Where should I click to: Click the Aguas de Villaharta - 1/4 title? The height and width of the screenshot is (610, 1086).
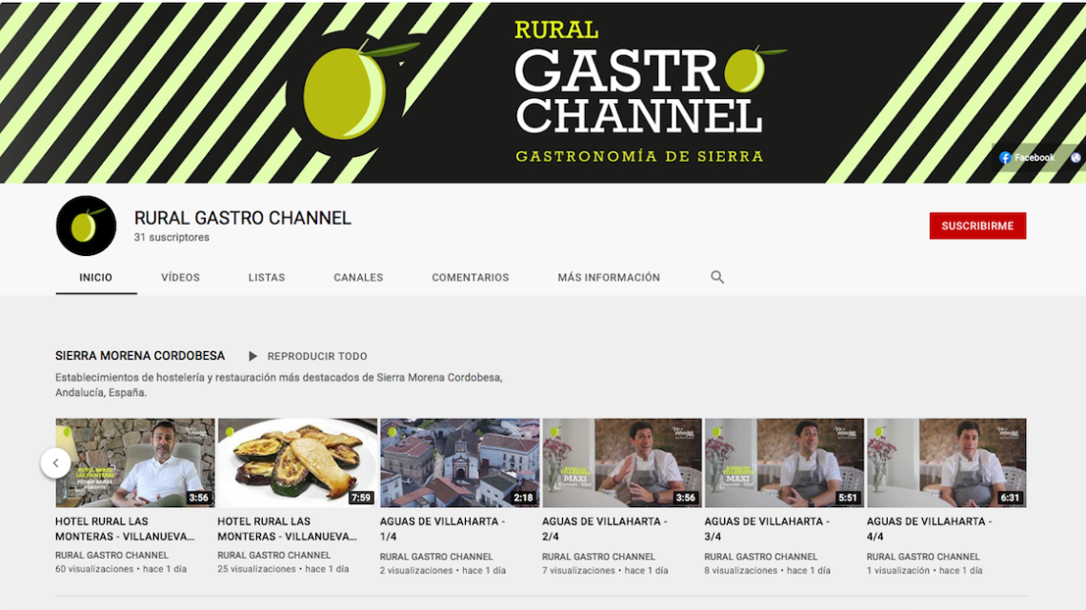[443, 529]
